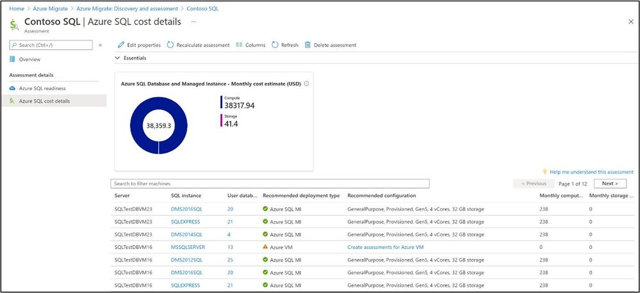Click the Columns layout icon
The height and width of the screenshot is (293, 640).
point(239,45)
